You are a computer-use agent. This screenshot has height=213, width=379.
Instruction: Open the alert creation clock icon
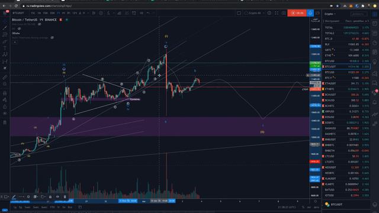134,13
